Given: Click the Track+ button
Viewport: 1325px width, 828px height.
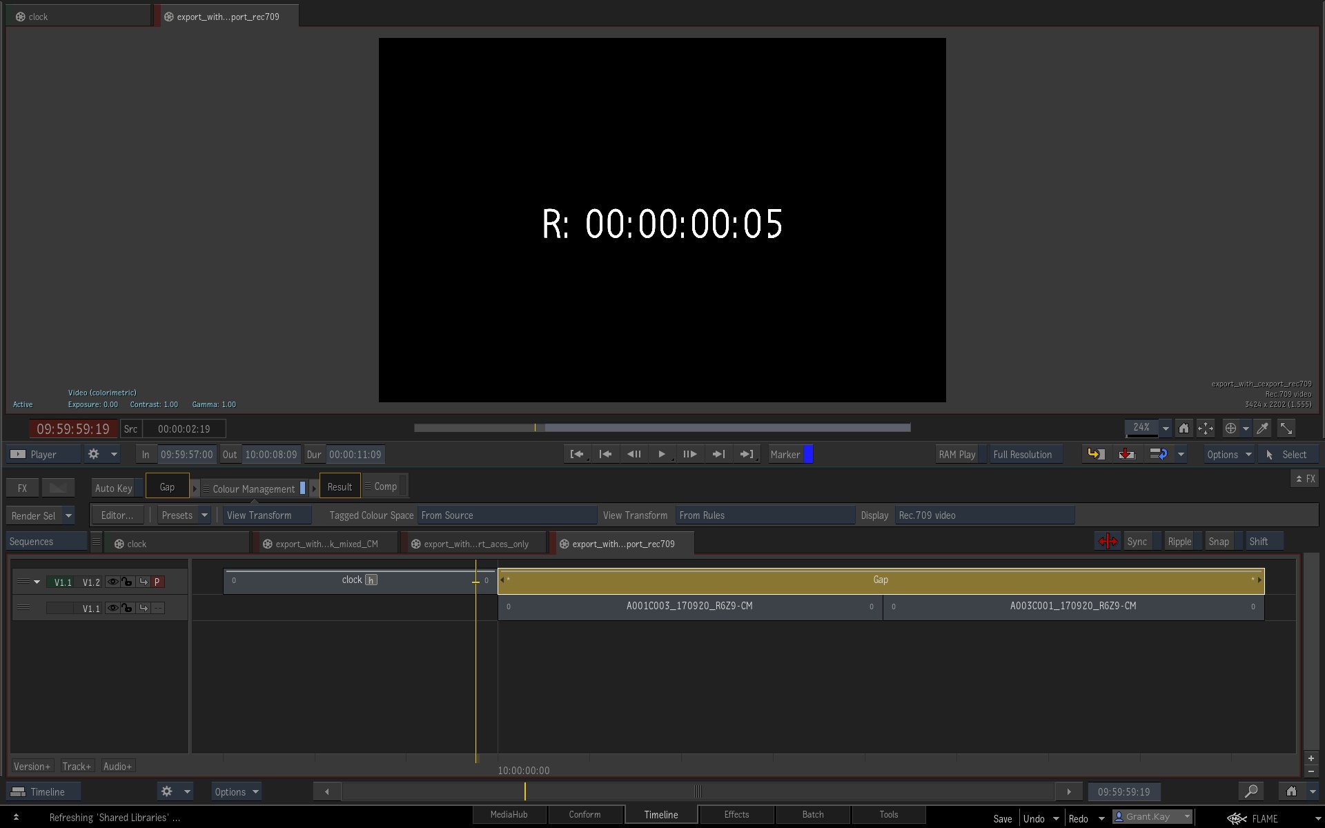Looking at the screenshot, I should tap(76, 766).
